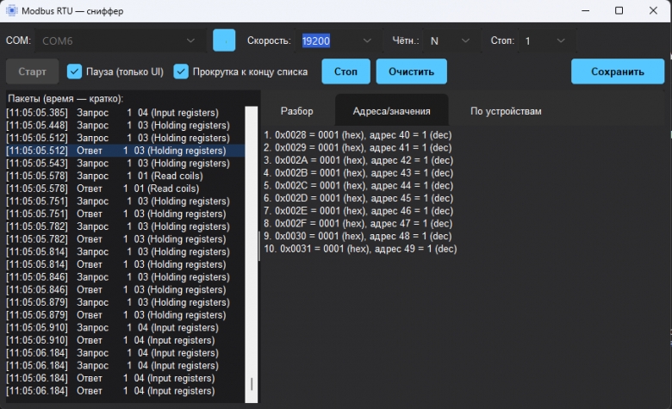Select the Адреса/значения tab
This screenshot has width=672, height=409.
pyautogui.click(x=391, y=111)
